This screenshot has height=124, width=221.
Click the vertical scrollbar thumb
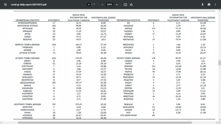click(220, 63)
